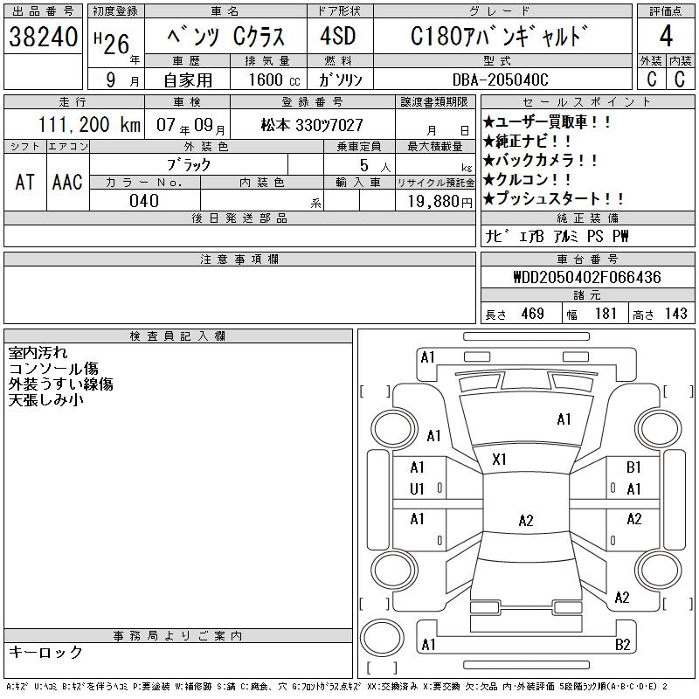The image size is (699, 699).
Task: Click B1 mark on right front door
Action: pos(633,467)
